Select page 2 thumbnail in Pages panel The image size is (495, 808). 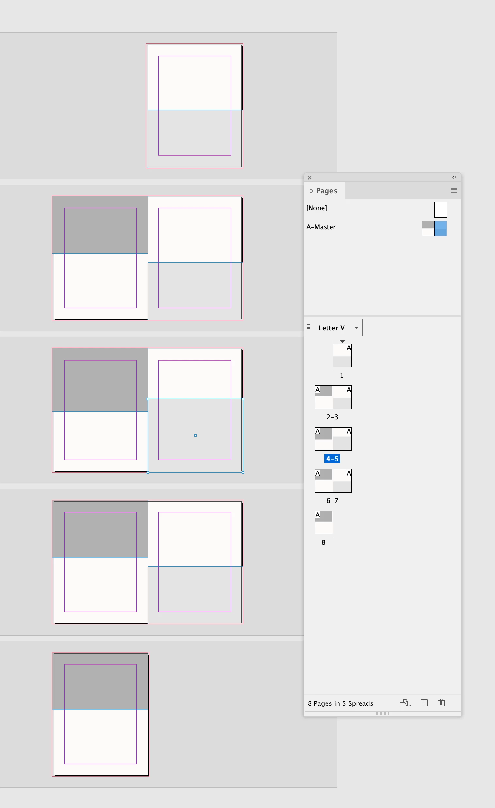coord(324,397)
